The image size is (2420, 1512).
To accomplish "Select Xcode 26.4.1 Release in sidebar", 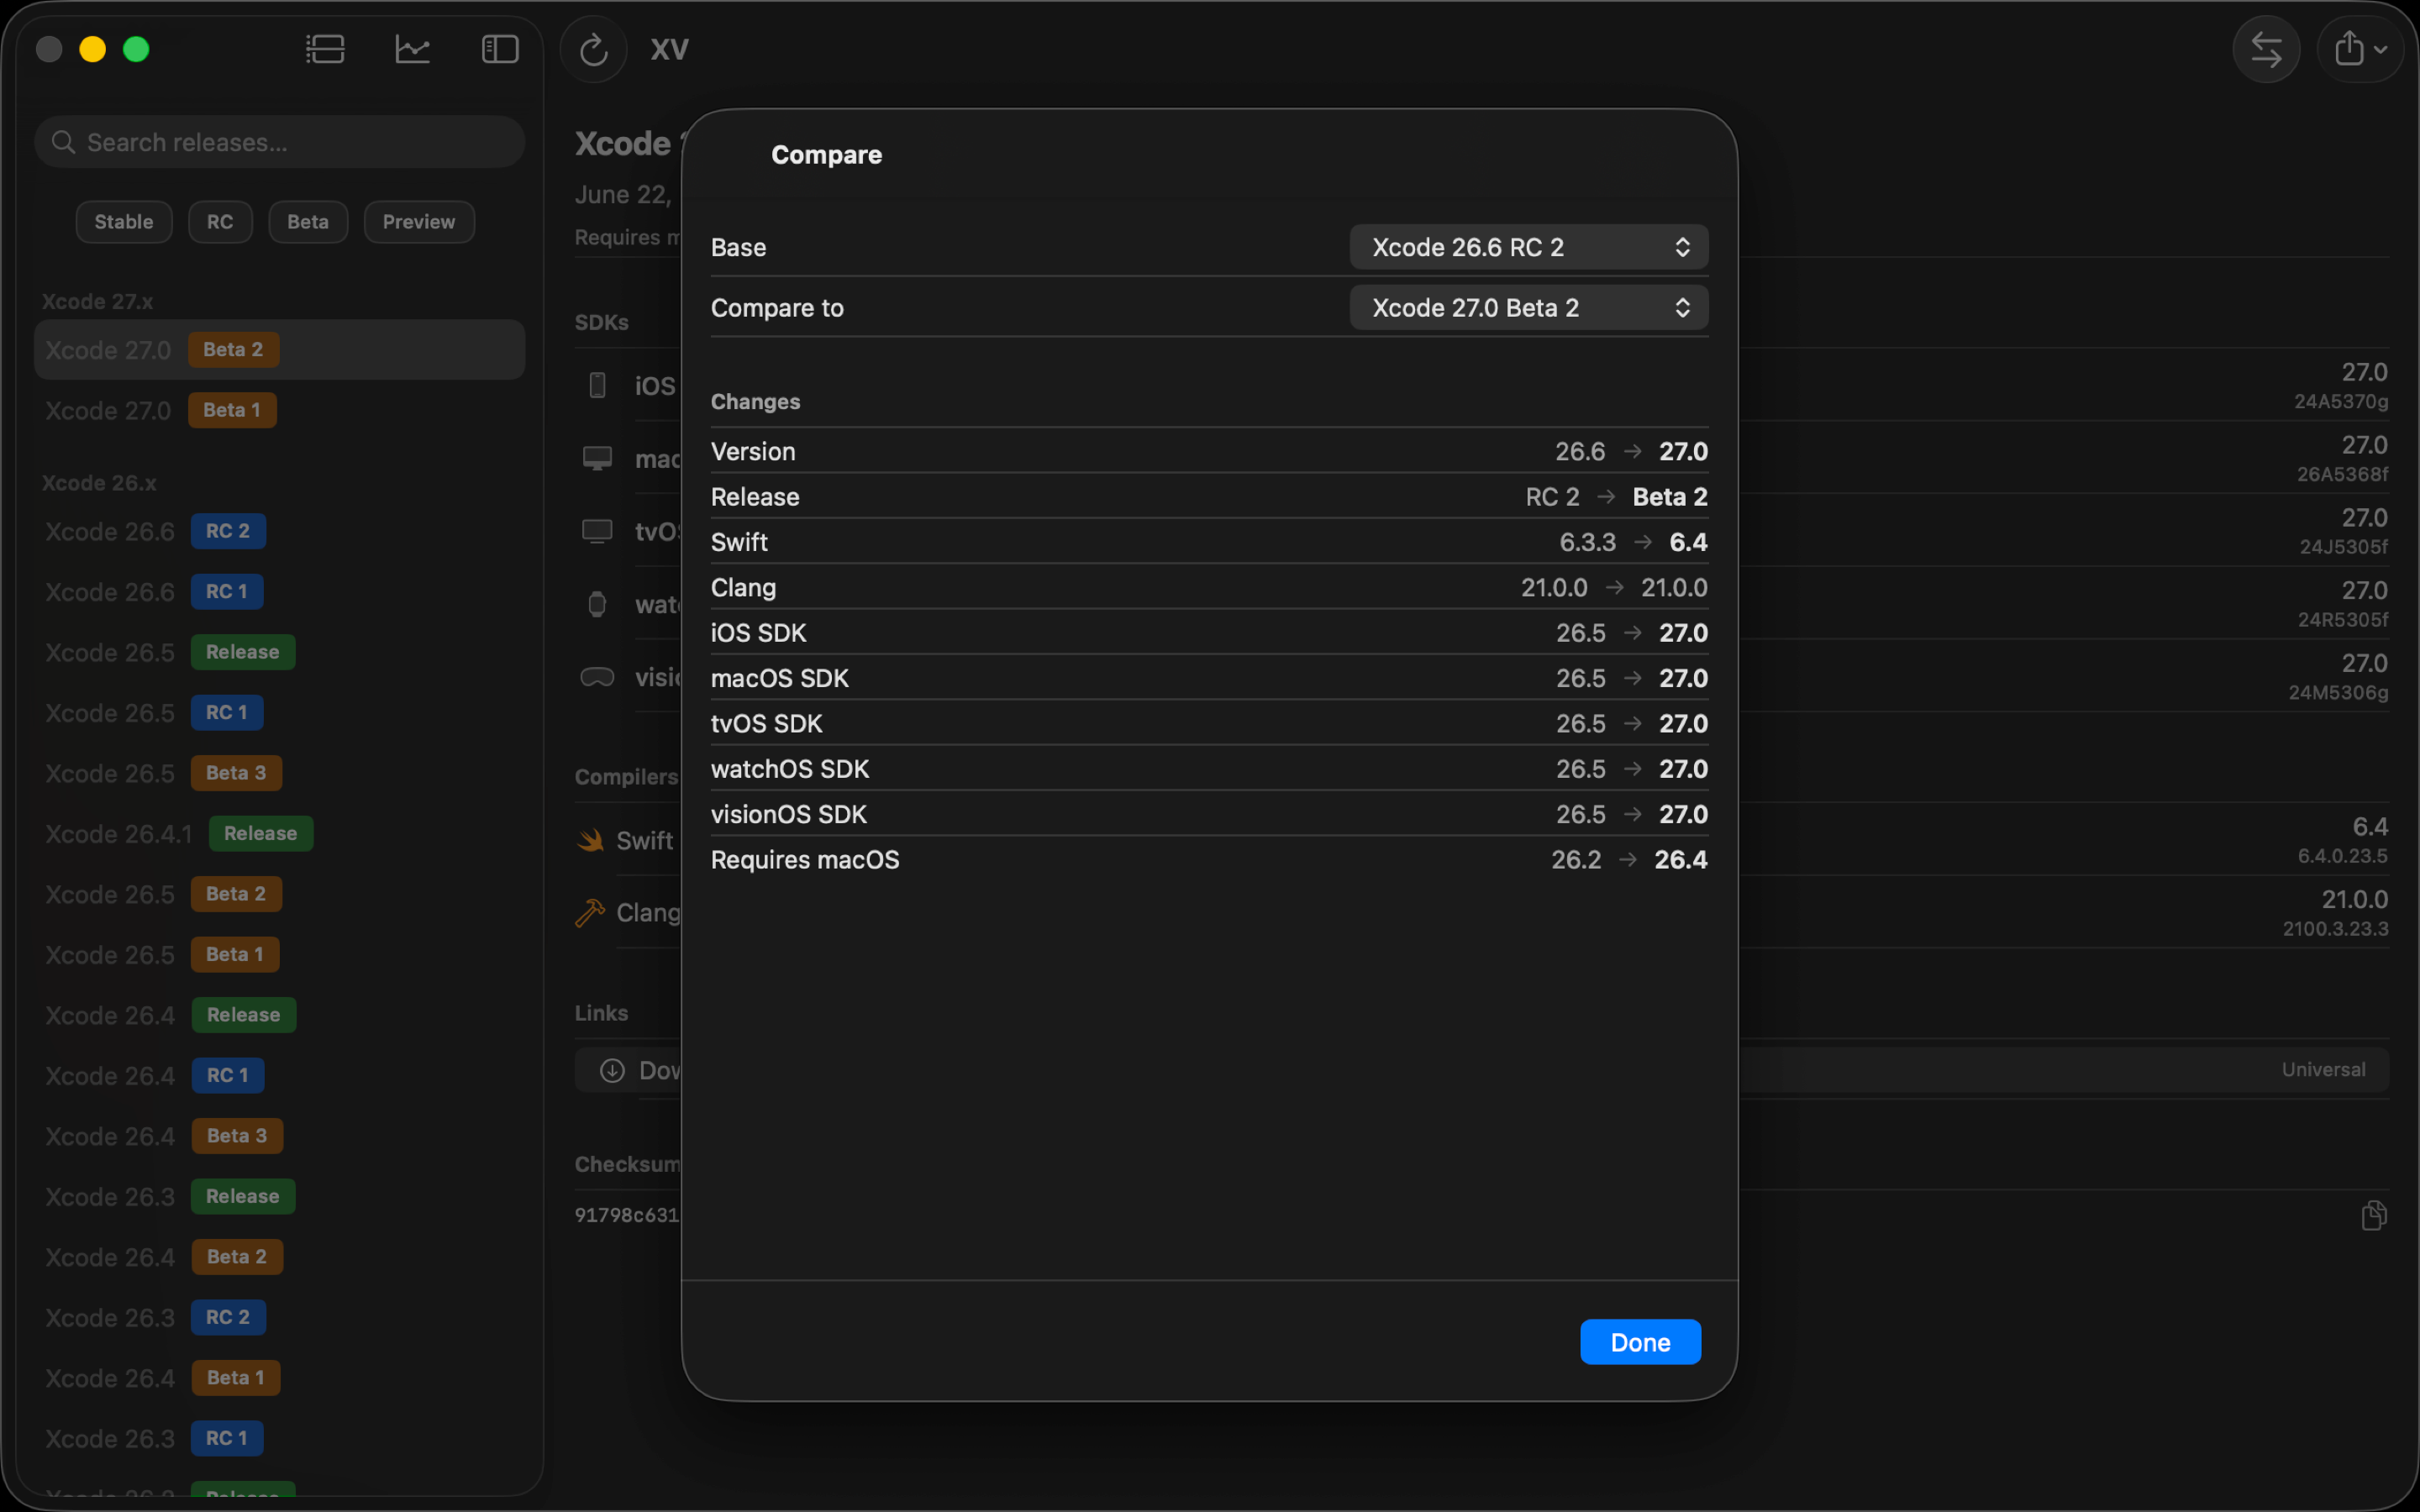I will pyautogui.click(x=279, y=834).
